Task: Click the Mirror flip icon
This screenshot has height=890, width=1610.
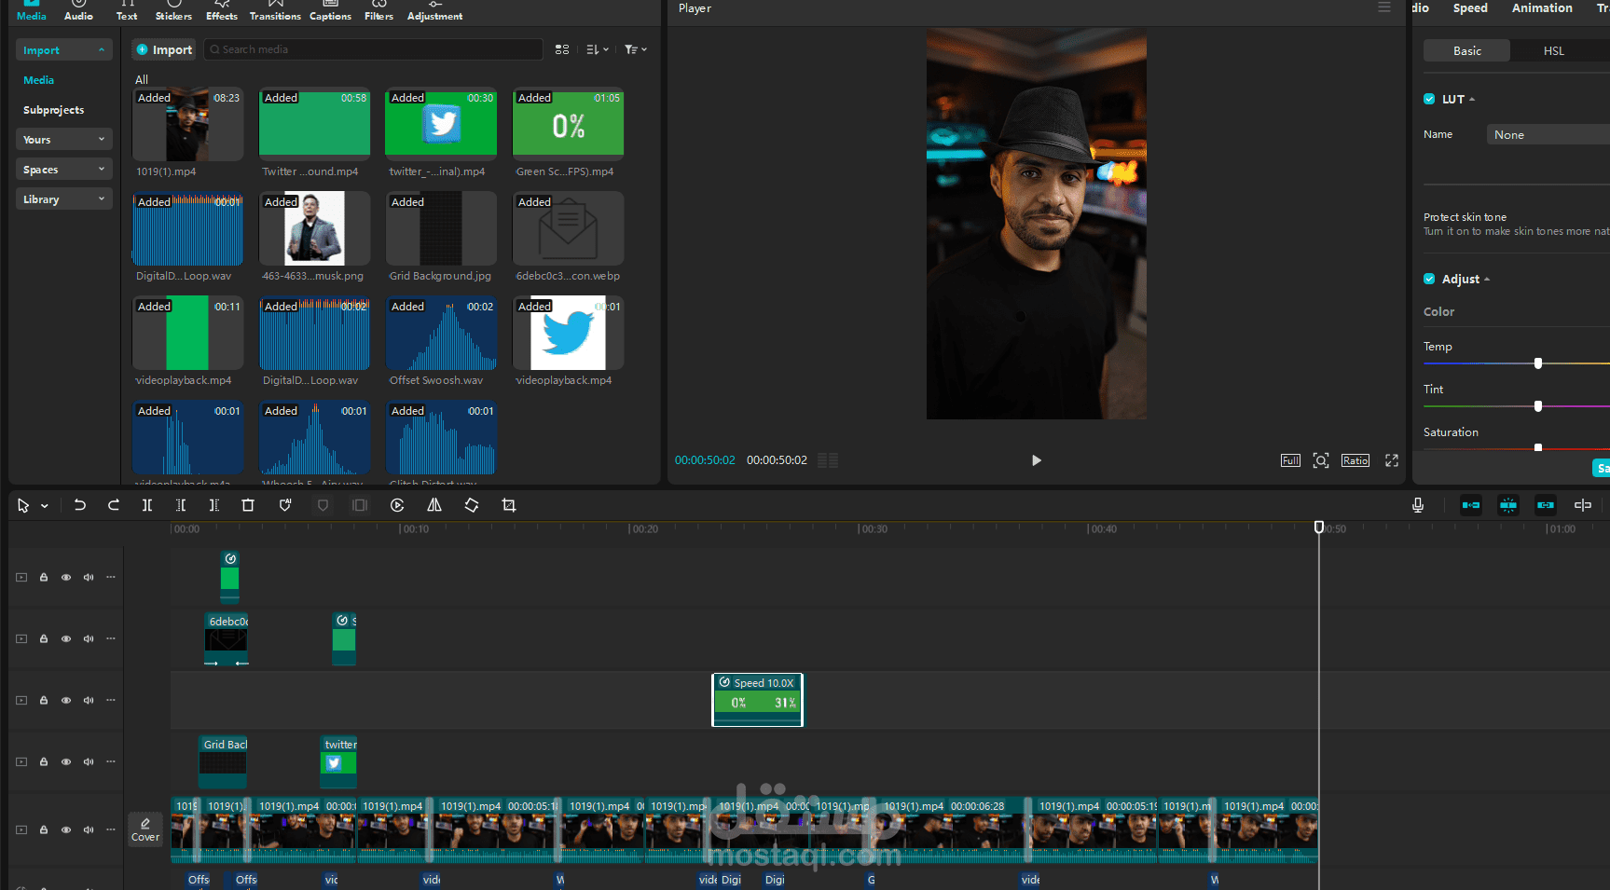Action: (x=434, y=505)
